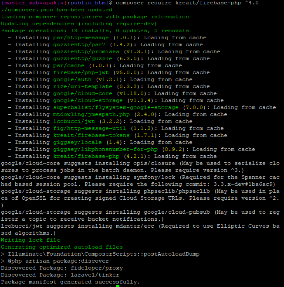Click 'symfony/lock' suggestion text
Screen dimensions: 284x287
154,177
